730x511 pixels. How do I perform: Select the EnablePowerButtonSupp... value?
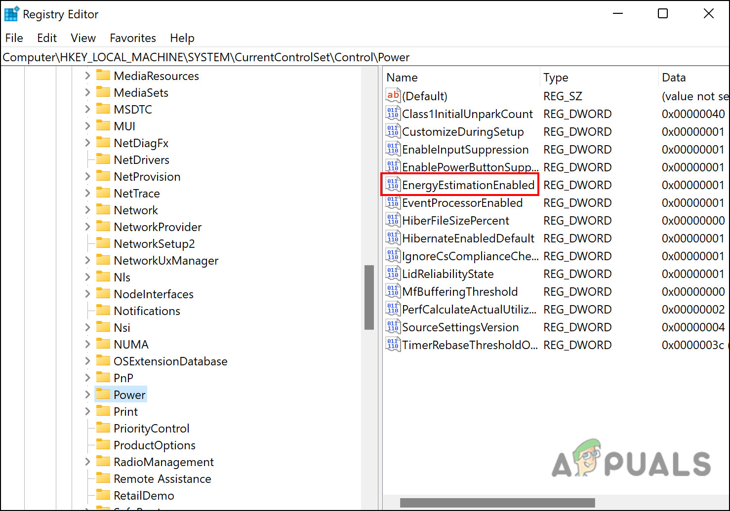pyautogui.click(x=470, y=167)
